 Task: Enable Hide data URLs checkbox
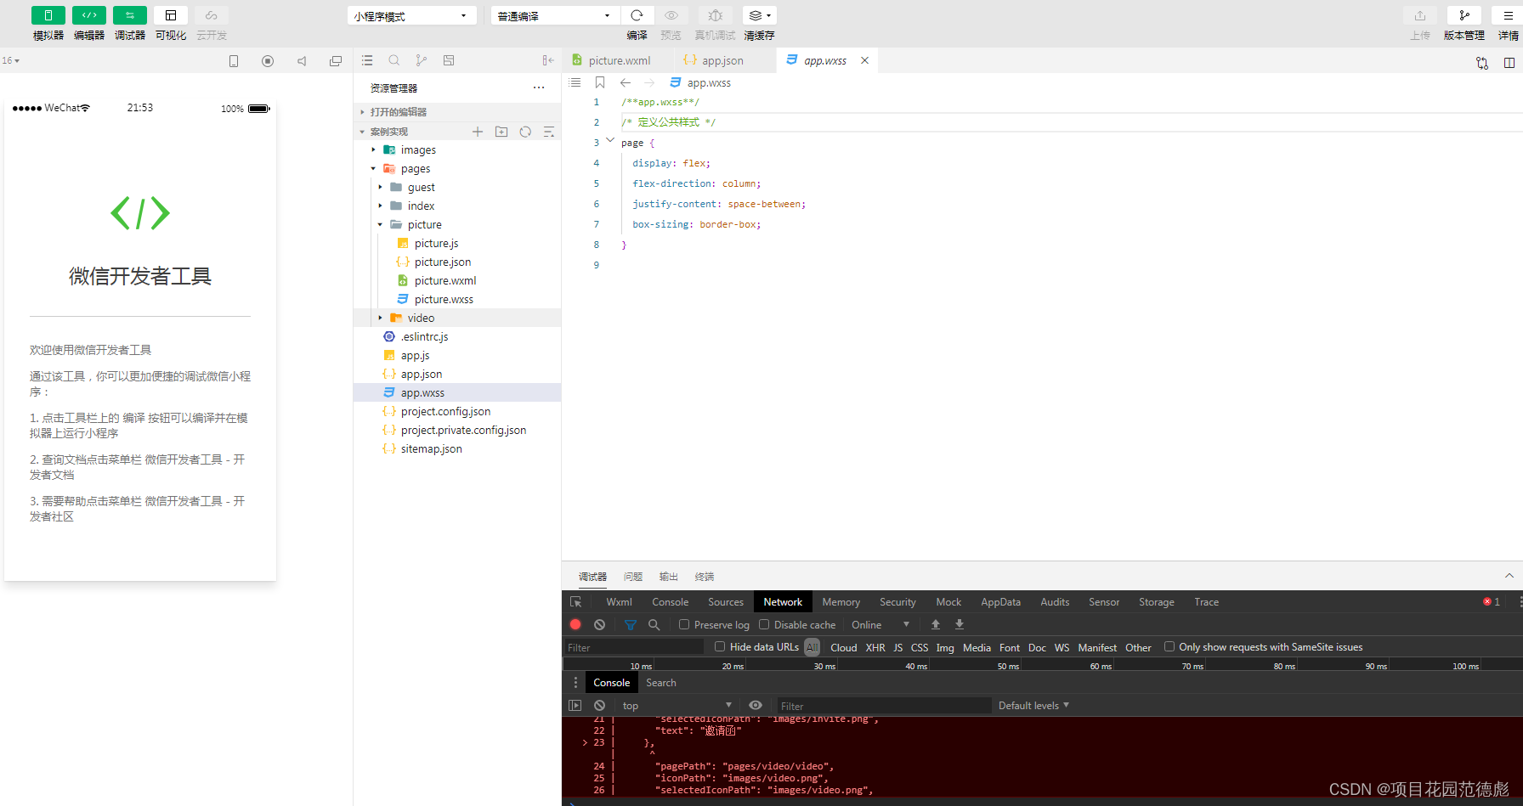tap(720, 646)
